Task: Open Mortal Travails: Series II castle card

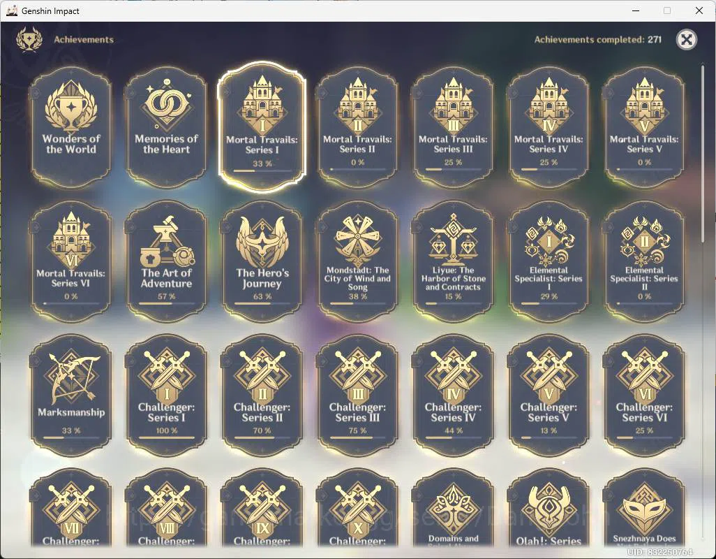Action: click(x=357, y=126)
